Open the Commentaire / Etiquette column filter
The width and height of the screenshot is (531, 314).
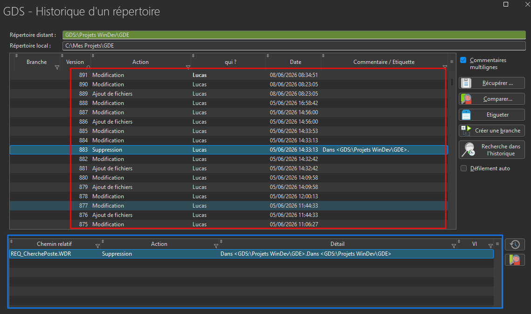click(x=445, y=67)
